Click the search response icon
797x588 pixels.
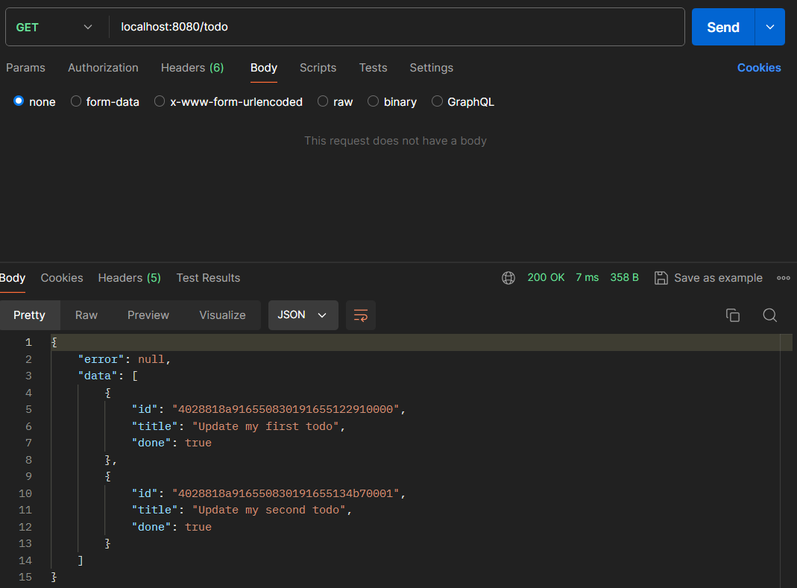coord(770,315)
